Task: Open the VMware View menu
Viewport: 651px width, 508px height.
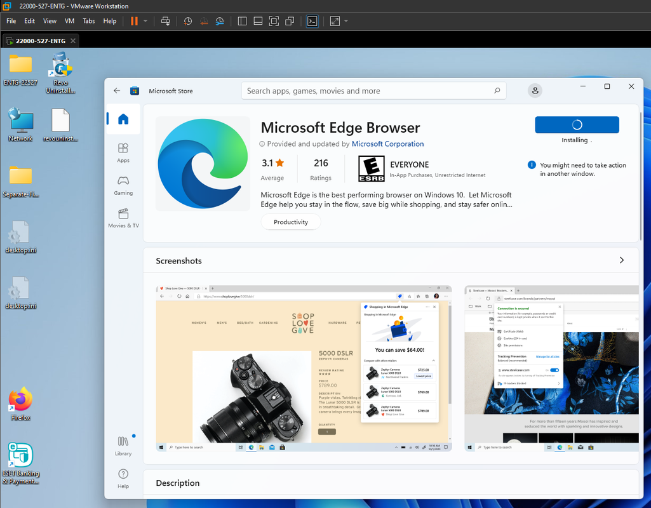Action: point(50,21)
